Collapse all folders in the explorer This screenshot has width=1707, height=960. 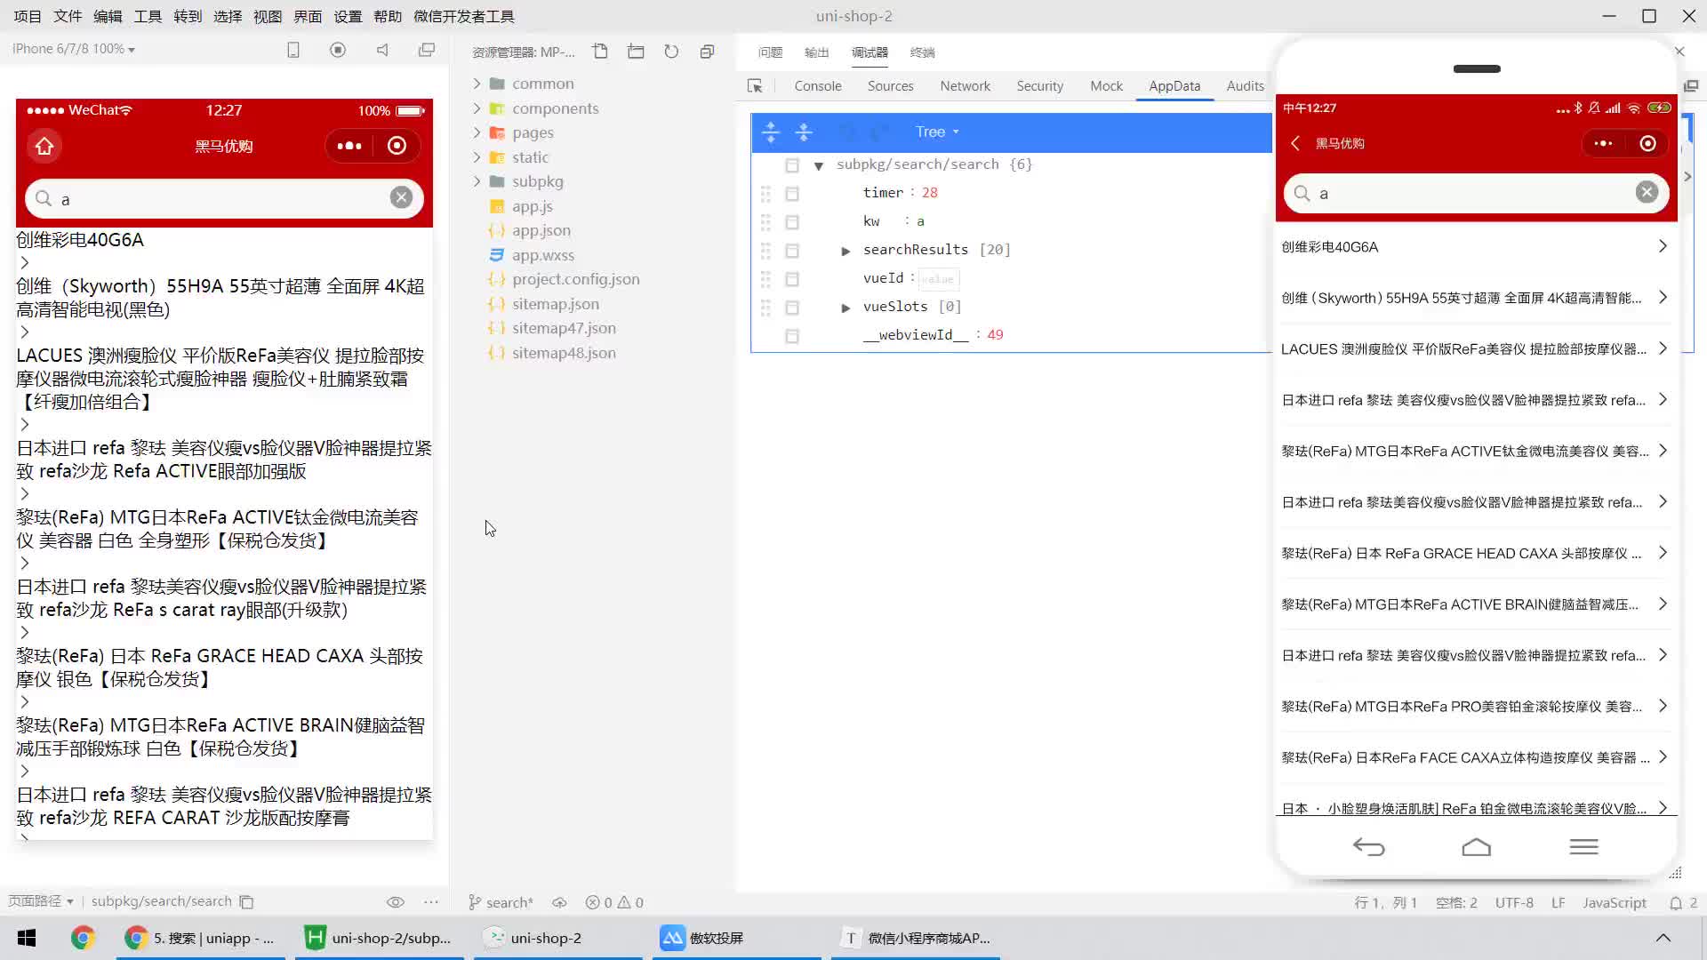click(x=707, y=52)
